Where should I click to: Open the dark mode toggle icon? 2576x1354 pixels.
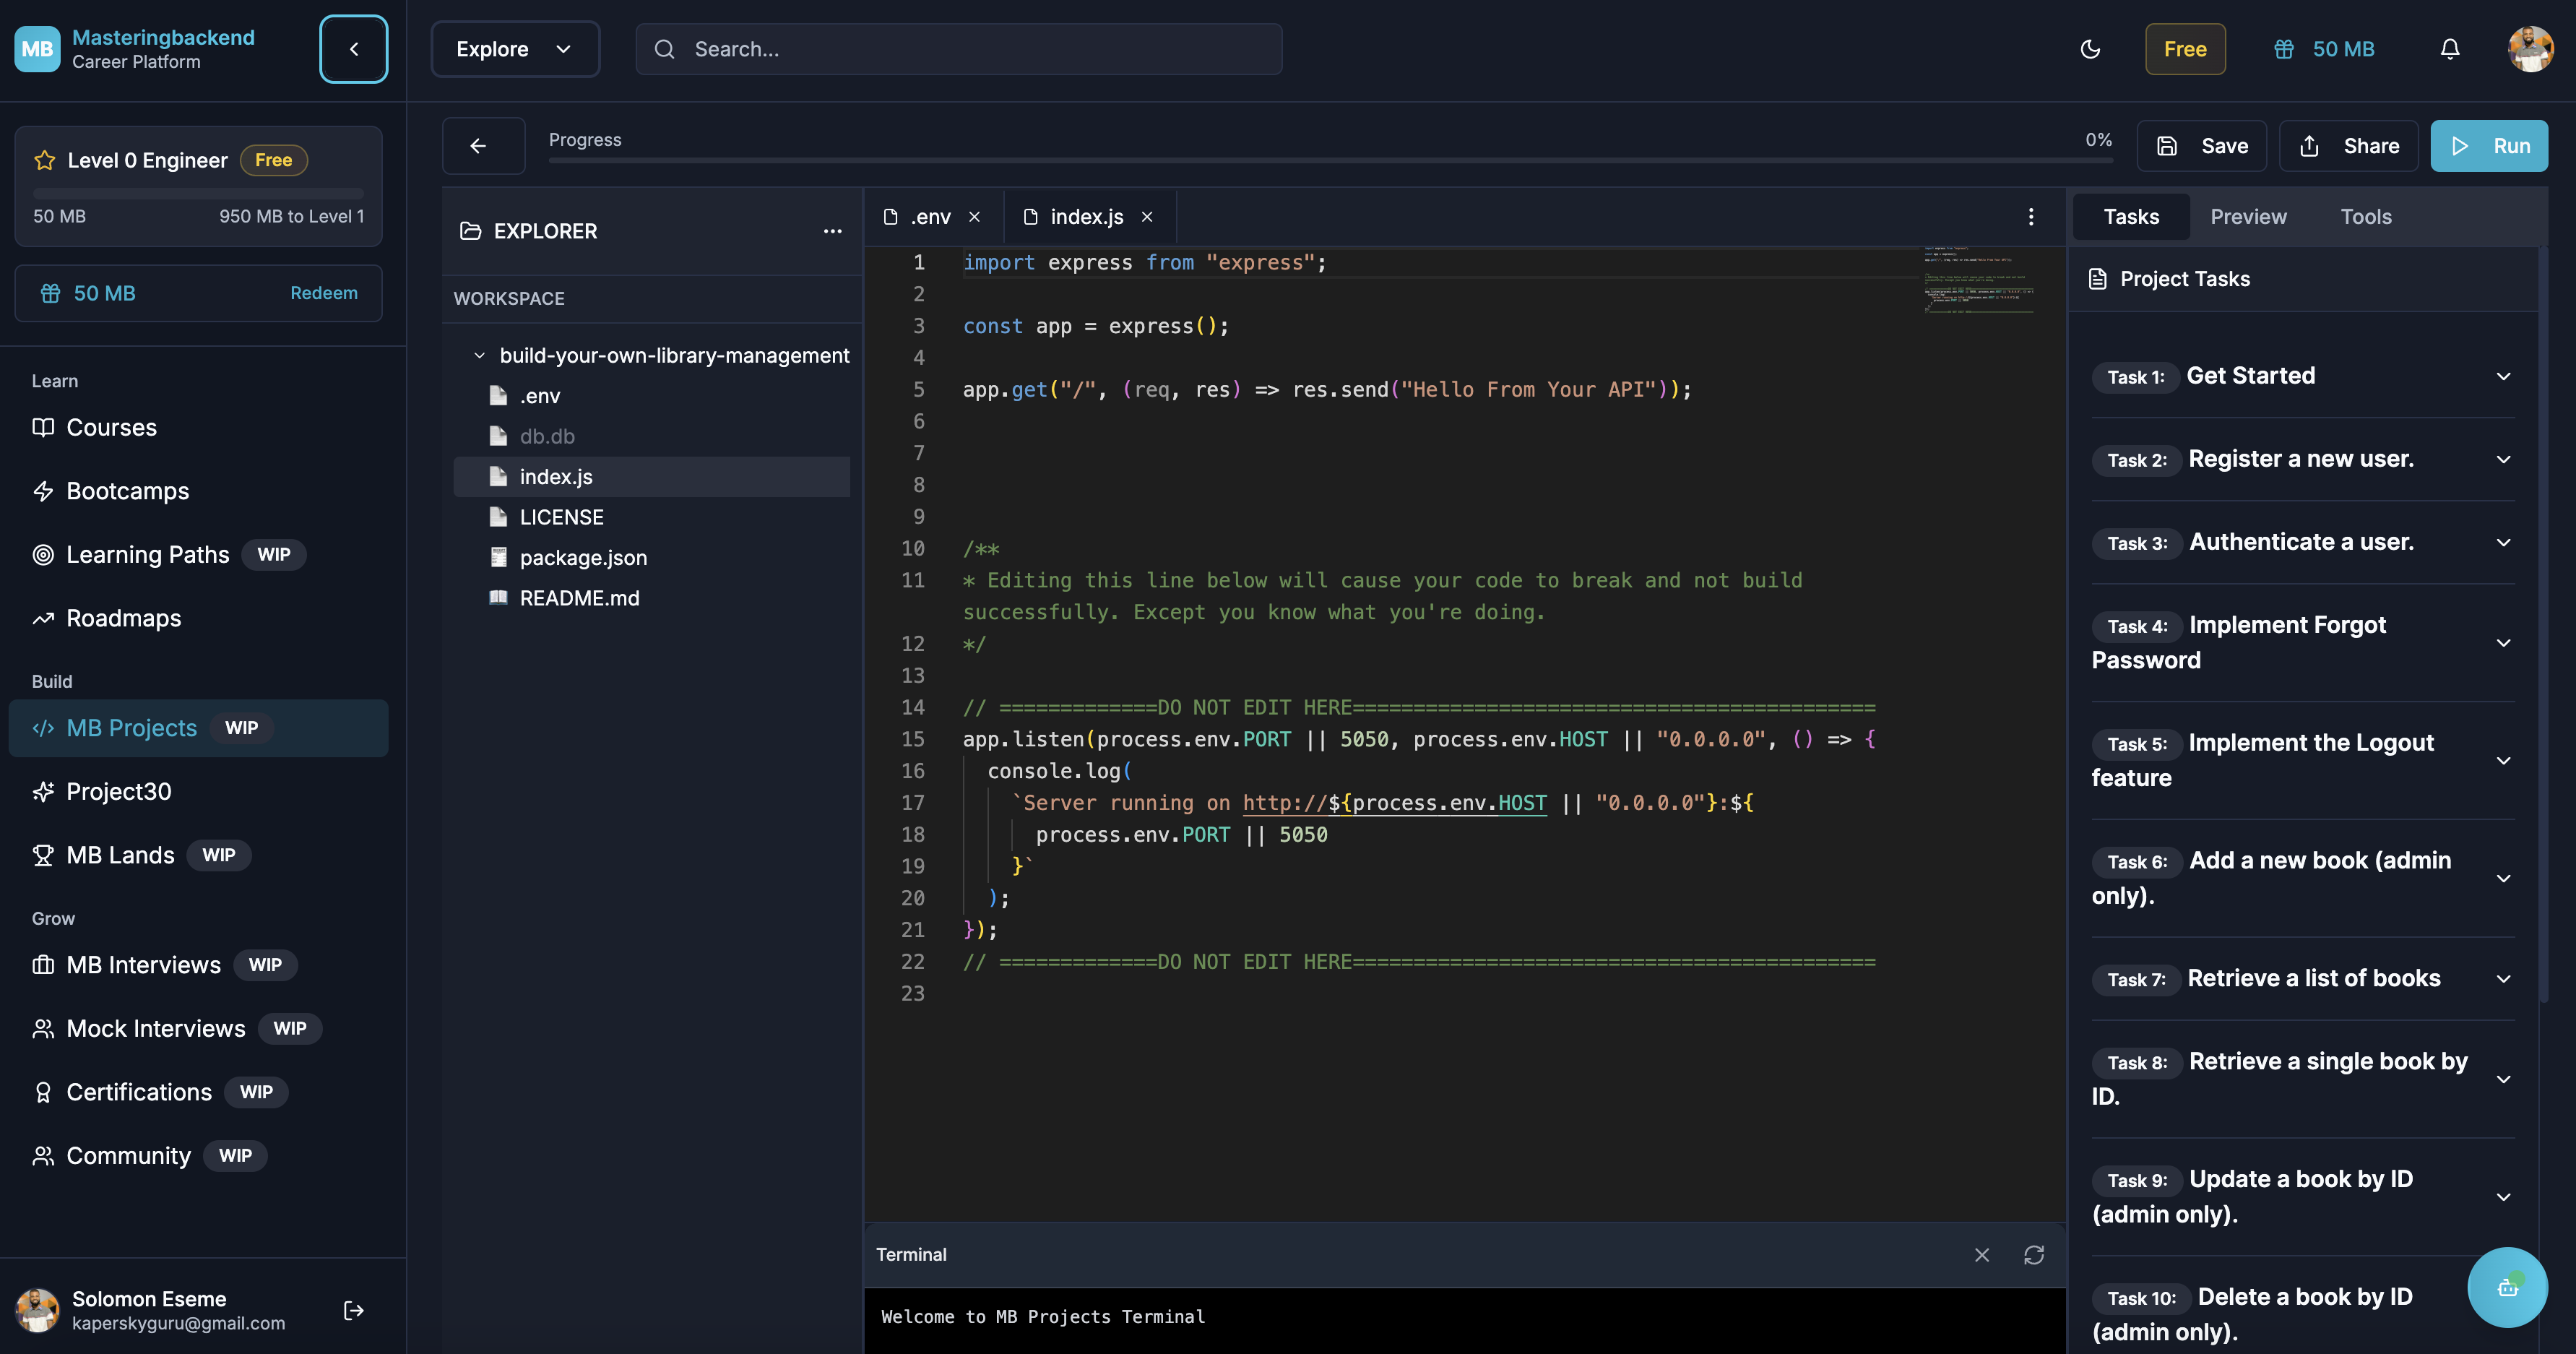pos(2091,48)
